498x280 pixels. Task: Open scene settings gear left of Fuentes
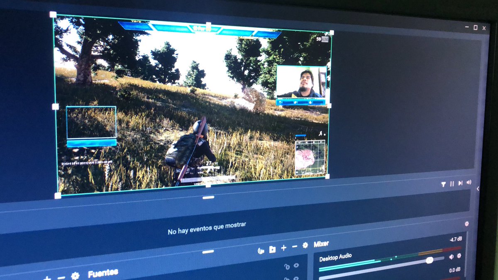pos(75,276)
